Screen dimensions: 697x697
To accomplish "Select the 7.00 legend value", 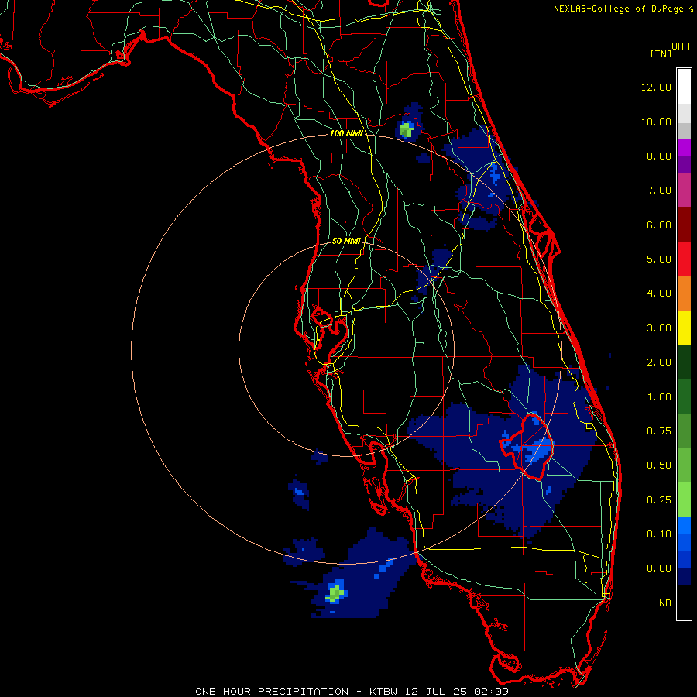I will click(x=659, y=191).
